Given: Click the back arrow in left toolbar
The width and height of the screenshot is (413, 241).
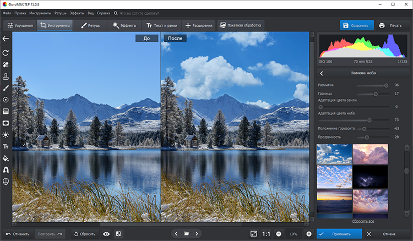Looking at the screenshot, I should pyautogui.click(x=6, y=39).
